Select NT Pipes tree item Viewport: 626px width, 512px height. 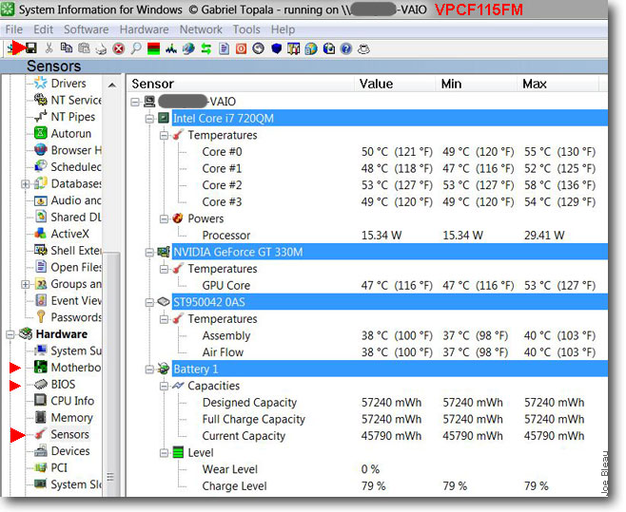[x=73, y=117]
